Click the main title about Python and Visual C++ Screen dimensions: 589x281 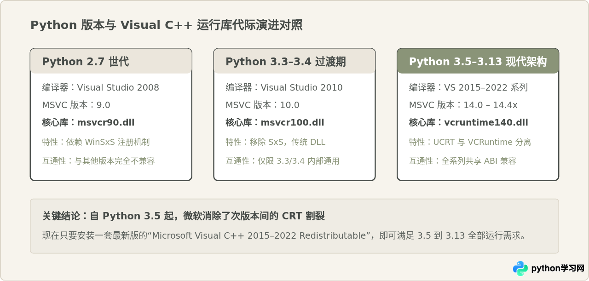tap(166, 25)
